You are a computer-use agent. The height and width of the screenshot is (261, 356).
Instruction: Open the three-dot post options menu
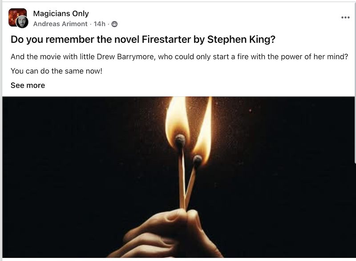(345, 17)
